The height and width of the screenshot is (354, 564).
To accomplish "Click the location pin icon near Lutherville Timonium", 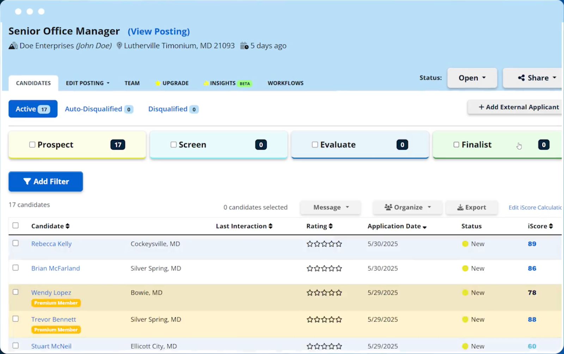I will click(119, 45).
